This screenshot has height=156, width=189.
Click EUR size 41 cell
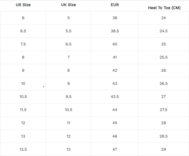click(x=115, y=57)
